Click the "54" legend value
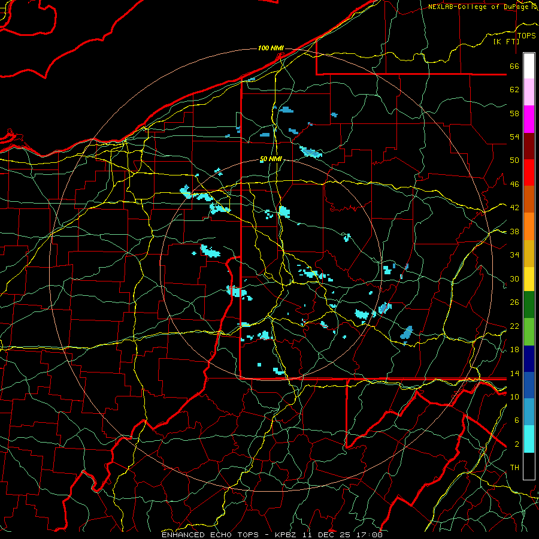Viewport: 539px width, 539px height. (514, 137)
